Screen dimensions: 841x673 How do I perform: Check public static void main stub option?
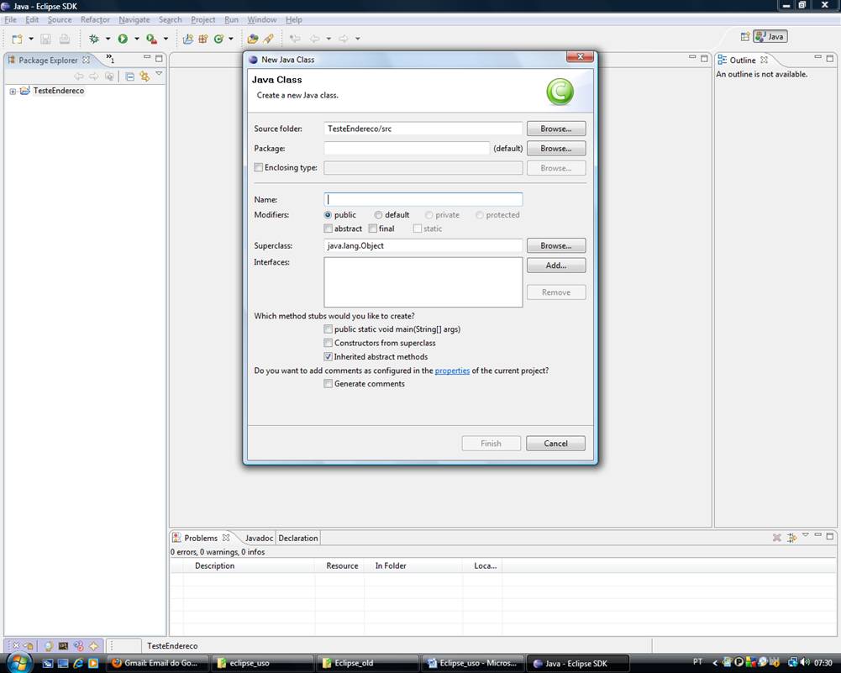coord(328,329)
